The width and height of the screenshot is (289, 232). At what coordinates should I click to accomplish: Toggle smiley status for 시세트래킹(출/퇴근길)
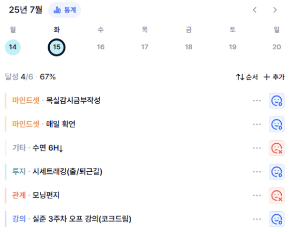pyautogui.click(x=277, y=172)
